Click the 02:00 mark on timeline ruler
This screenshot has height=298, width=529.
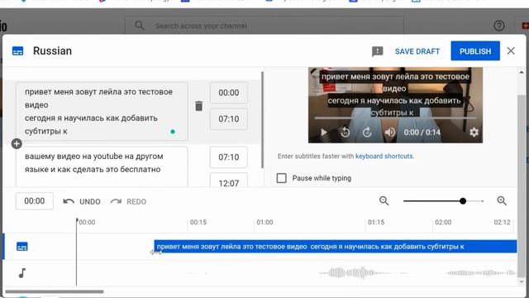pyautogui.click(x=443, y=223)
